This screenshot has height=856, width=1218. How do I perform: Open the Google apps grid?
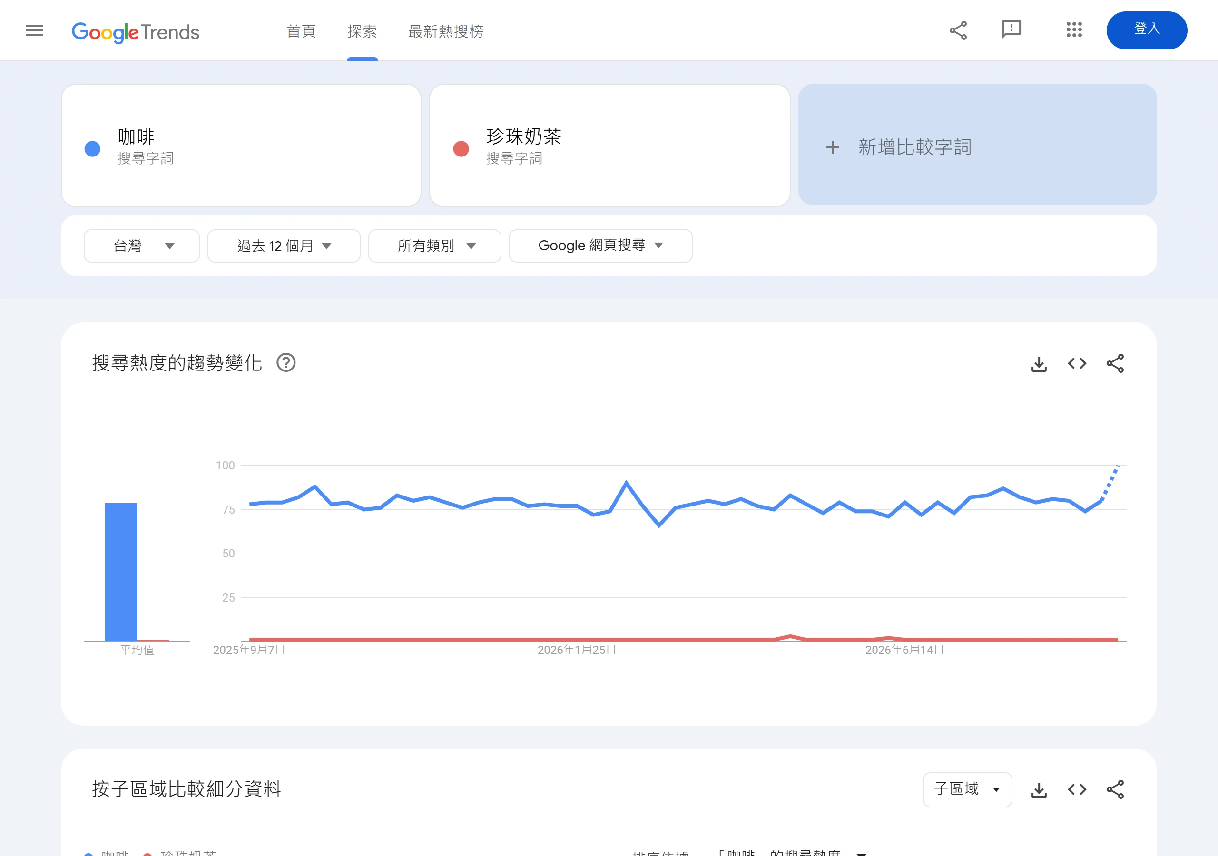(1074, 29)
